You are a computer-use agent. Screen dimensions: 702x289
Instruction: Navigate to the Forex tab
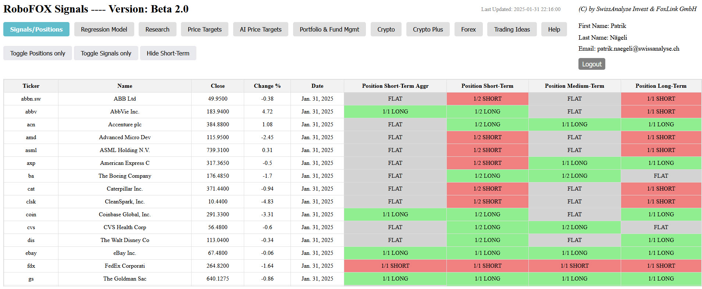coord(468,29)
